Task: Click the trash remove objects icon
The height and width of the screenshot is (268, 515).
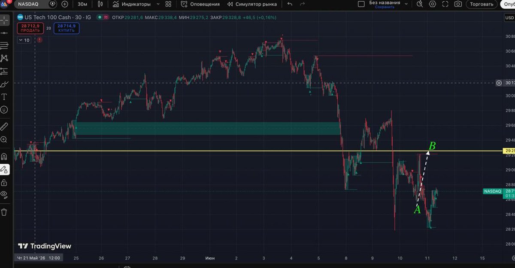Action: pyautogui.click(x=4, y=212)
